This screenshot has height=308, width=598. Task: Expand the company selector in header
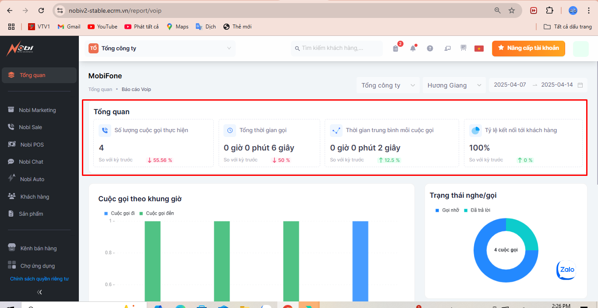click(161, 49)
